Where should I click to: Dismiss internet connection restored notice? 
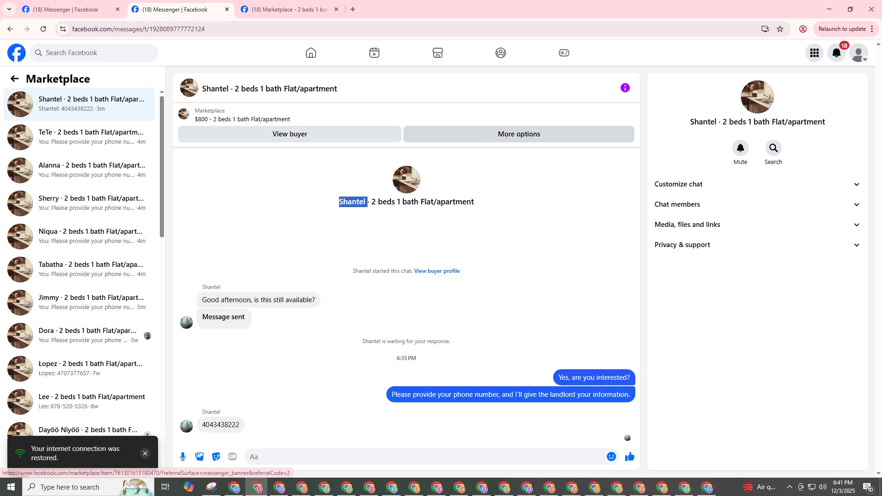click(x=145, y=453)
